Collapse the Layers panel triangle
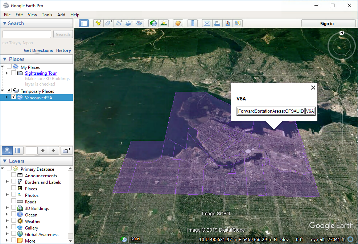 click(5, 161)
